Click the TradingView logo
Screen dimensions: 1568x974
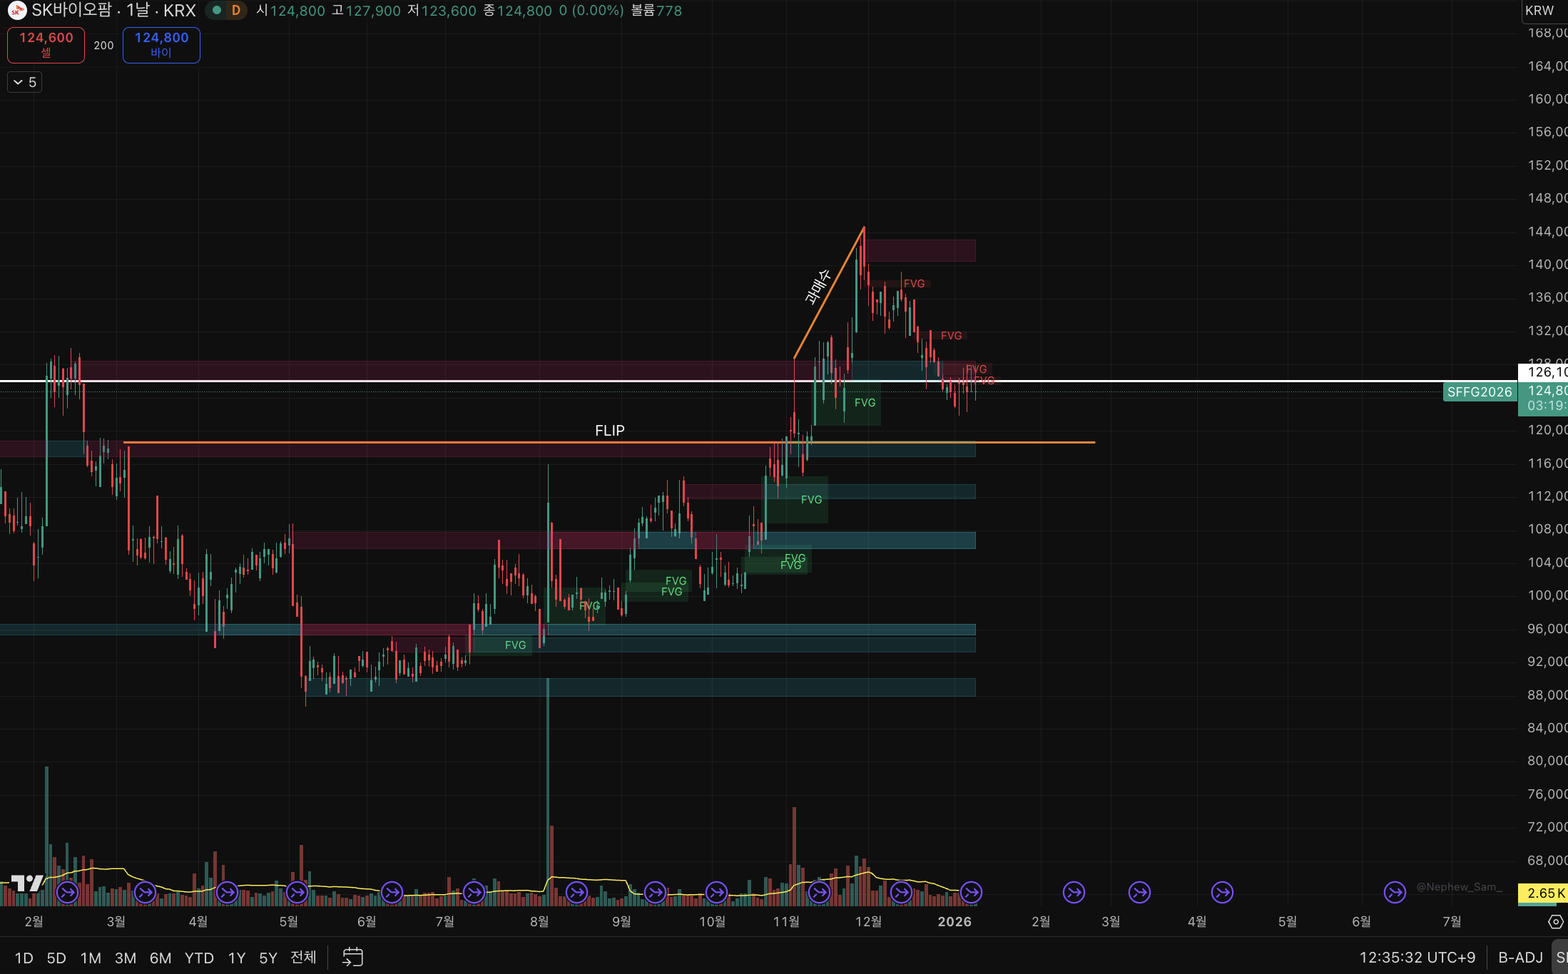(27, 883)
